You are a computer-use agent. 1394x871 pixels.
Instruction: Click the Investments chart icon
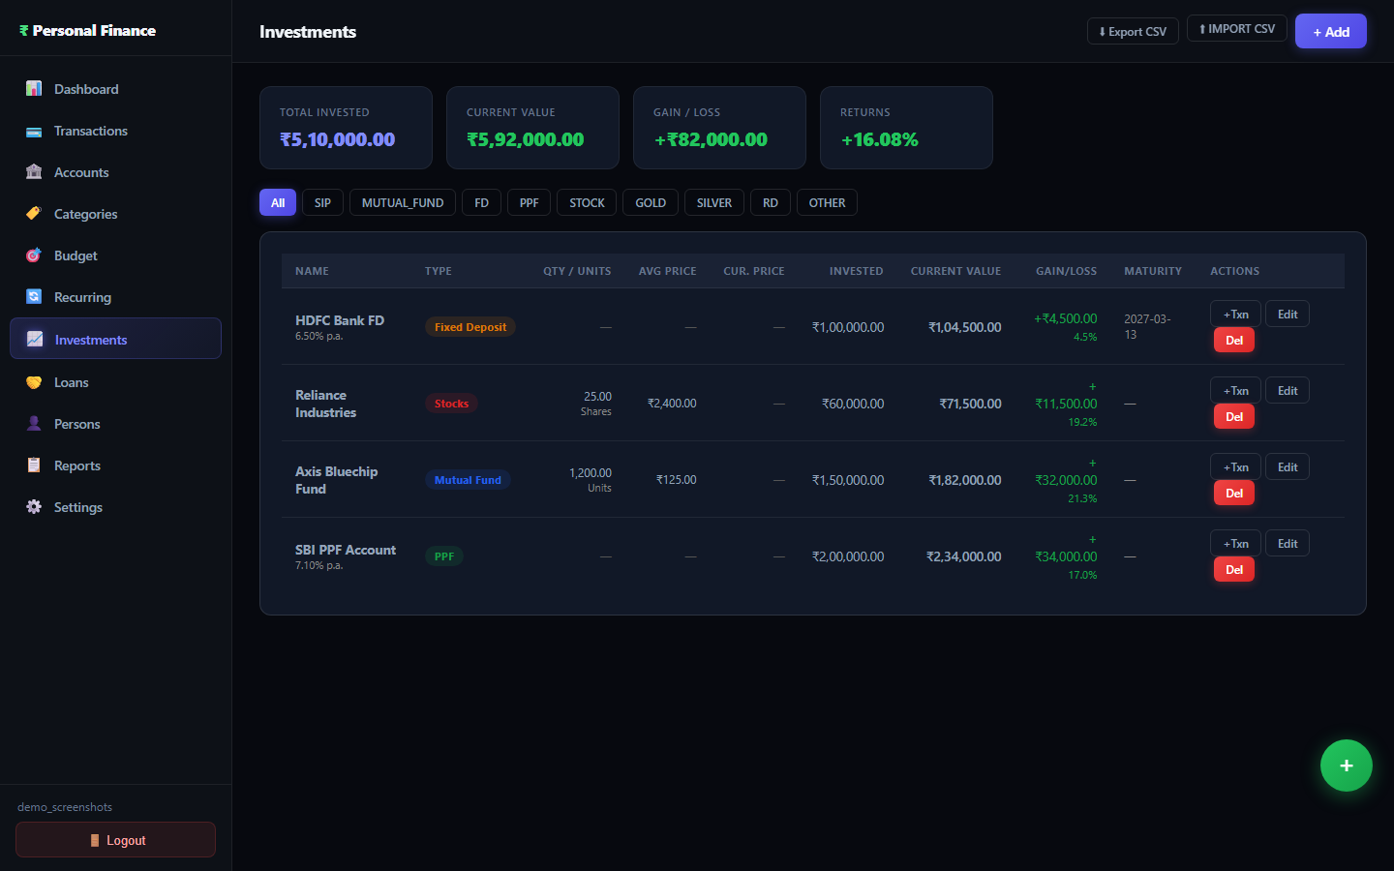coord(35,340)
